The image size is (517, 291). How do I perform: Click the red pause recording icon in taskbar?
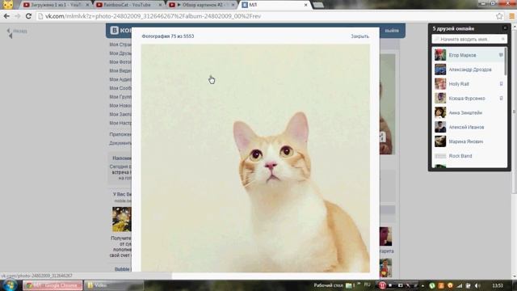[x=382, y=285]
